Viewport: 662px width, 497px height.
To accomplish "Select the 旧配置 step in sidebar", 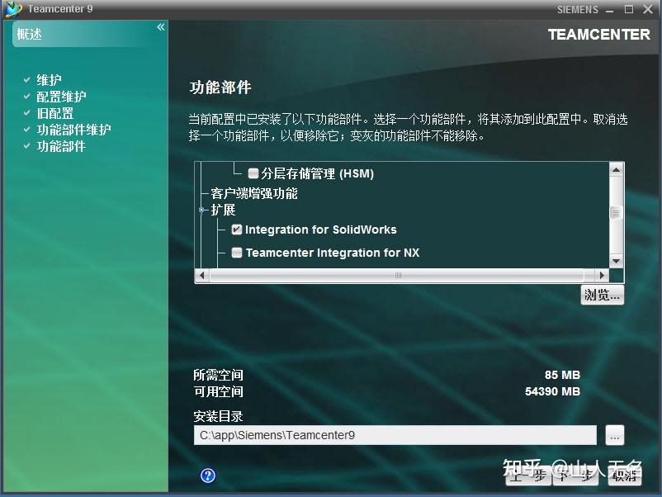I will 55,113.
